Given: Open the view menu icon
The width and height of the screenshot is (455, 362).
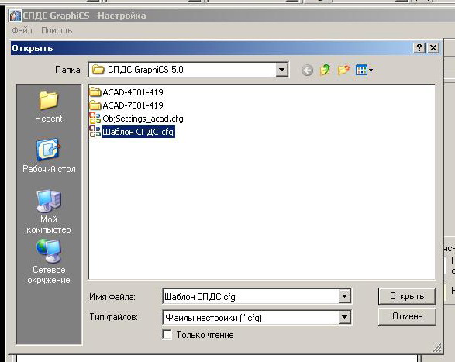Looking at the screenshot, I should point(364,70).
